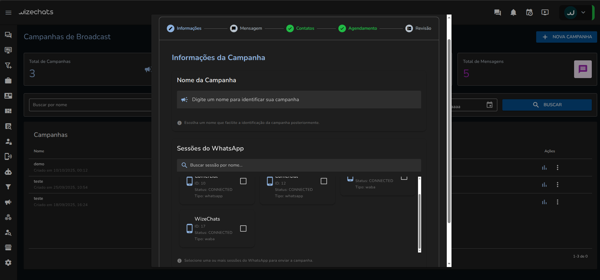Viewport: 600px width, 280px height.
Task: Open the chats sidebar icon
Action: (8, 35)
